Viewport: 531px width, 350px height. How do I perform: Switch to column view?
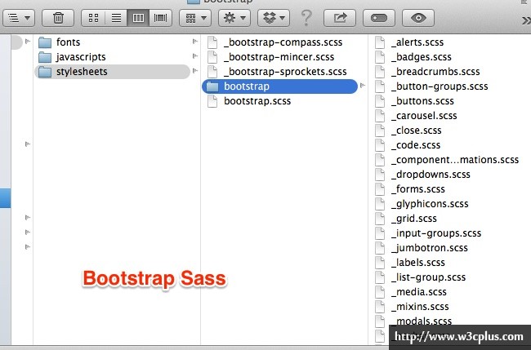(x=138, y=18)
